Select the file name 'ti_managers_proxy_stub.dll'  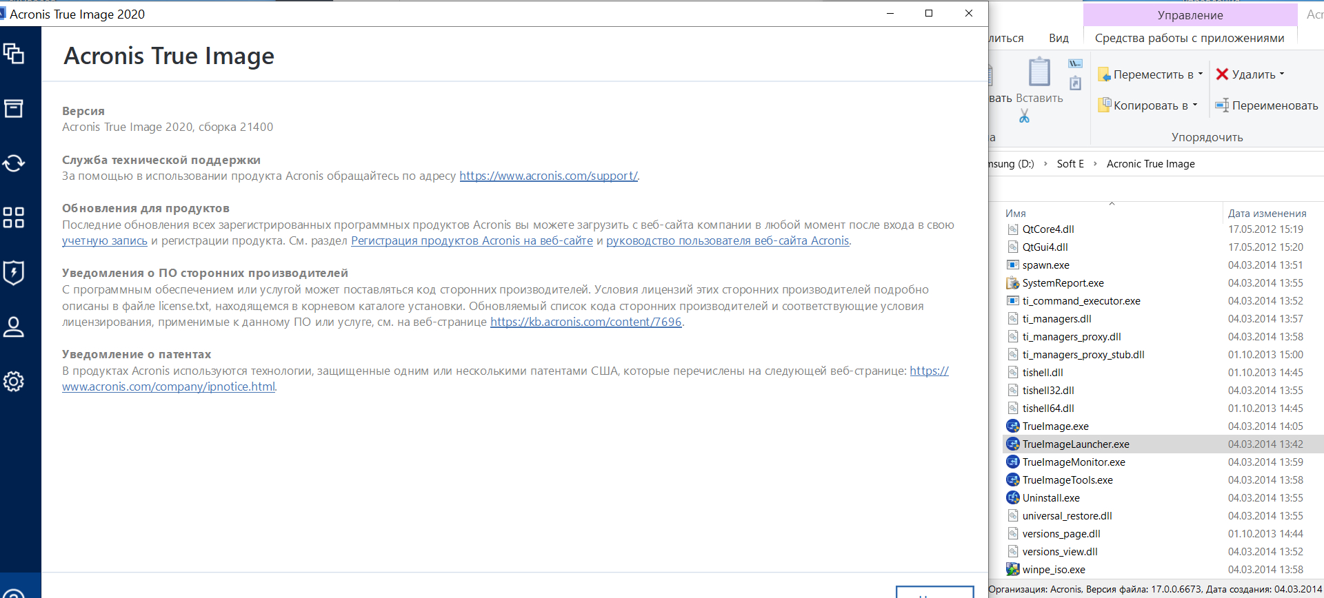click(x=1083, y=355)
